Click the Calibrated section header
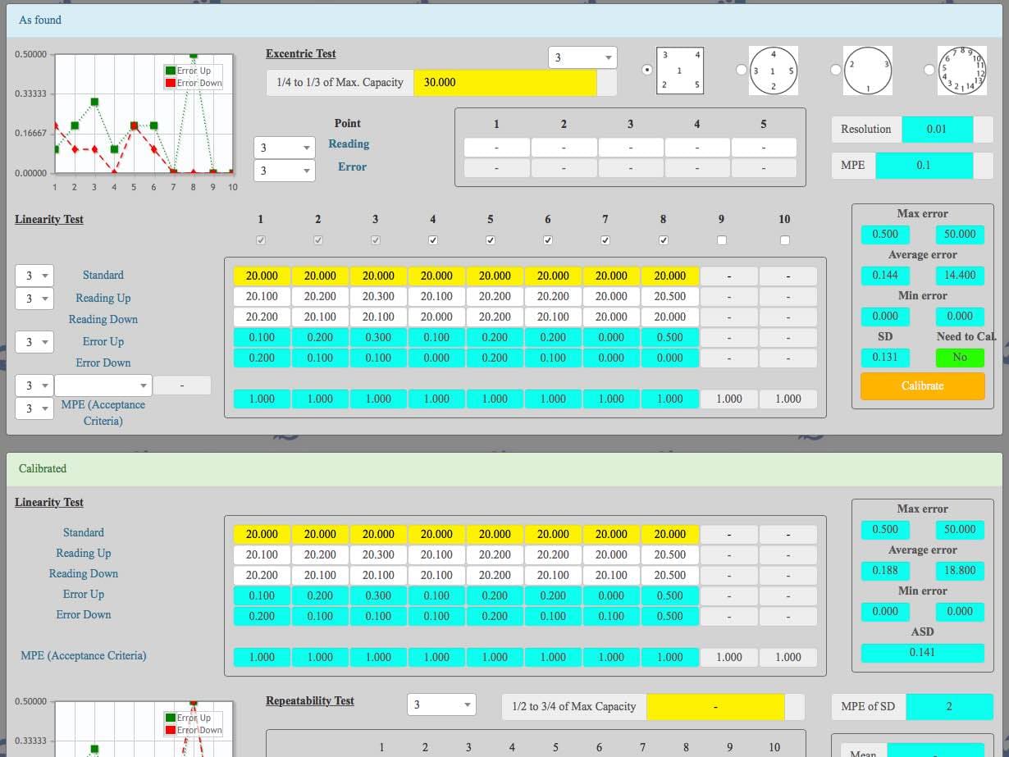1009x757 pixels. [x=504, y=468]
